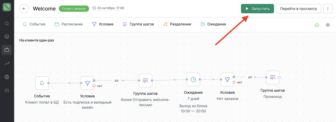Select the welcome-письмо step group node
Image resolution: width=336 pixels, height=122 pixels.
coord(146,80)
